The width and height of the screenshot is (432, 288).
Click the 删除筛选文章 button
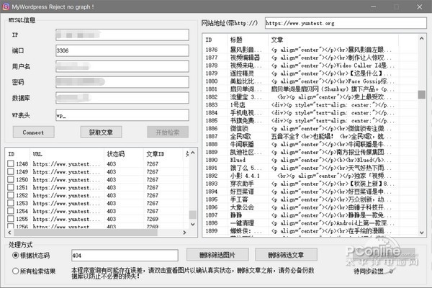click(x=286, y=255)
